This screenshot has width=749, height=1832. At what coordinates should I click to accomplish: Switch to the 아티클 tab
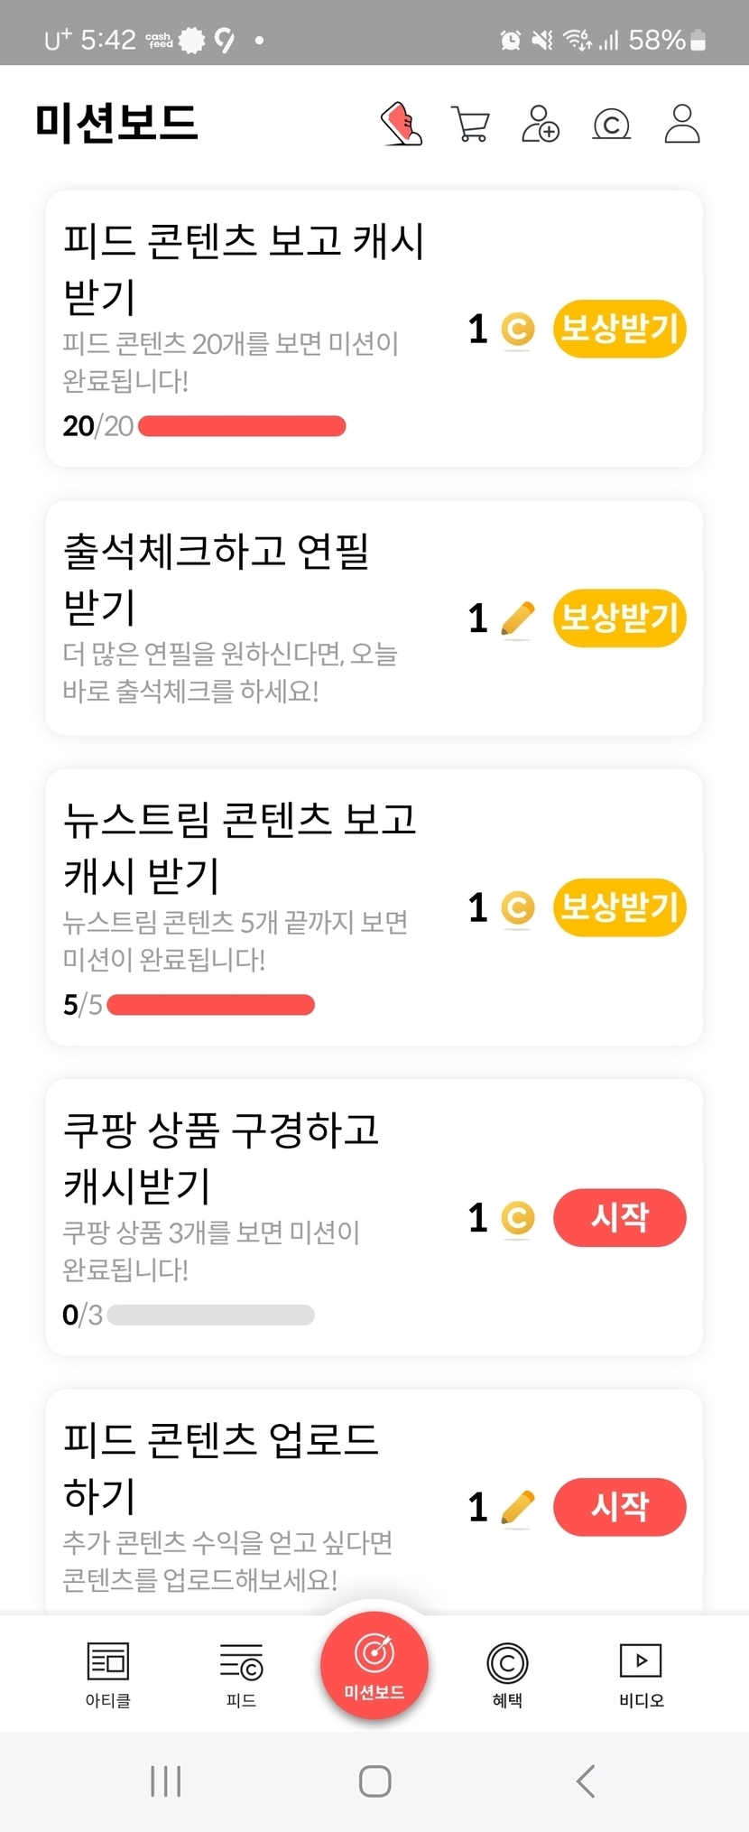pyautogui.click(x=108, y=1675)
